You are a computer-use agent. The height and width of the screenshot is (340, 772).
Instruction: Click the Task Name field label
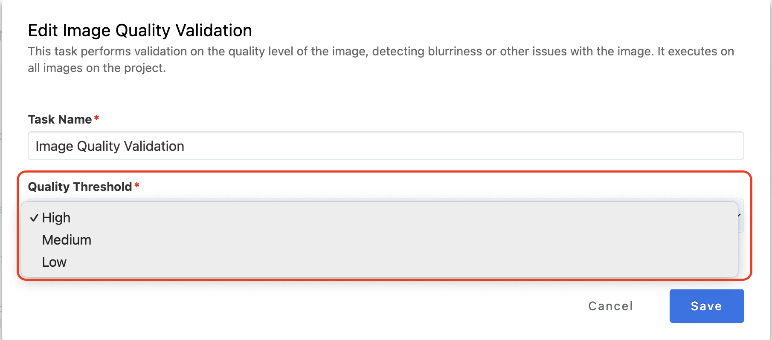pyautogui.click(x=60, y=119)
